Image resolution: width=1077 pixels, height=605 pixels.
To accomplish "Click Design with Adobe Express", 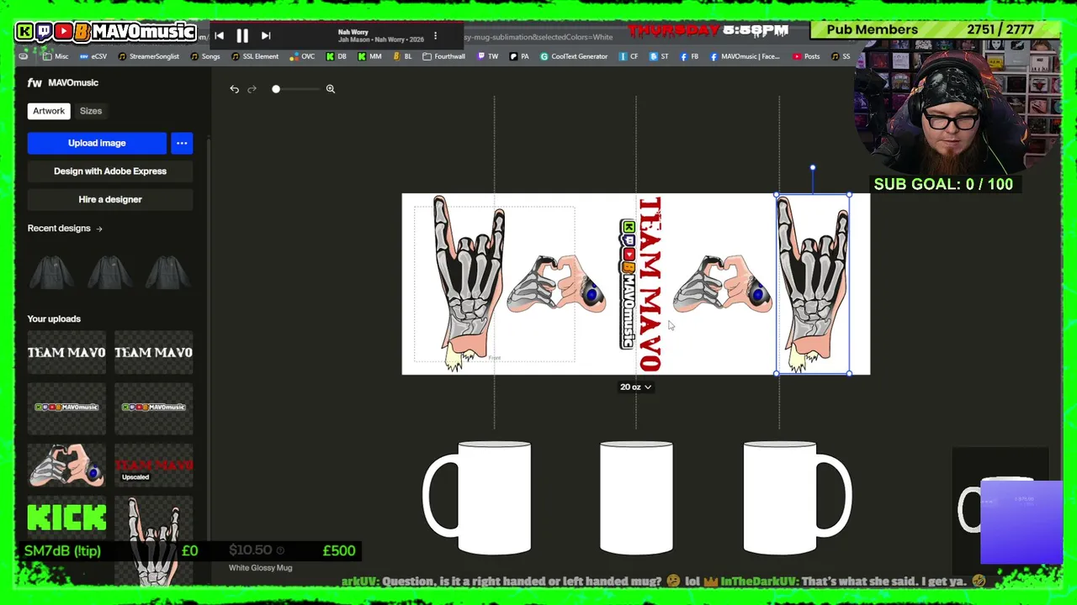I will click(110, 171).
